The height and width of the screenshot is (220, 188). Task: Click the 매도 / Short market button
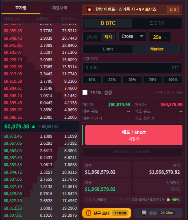[x=134, y=135]
